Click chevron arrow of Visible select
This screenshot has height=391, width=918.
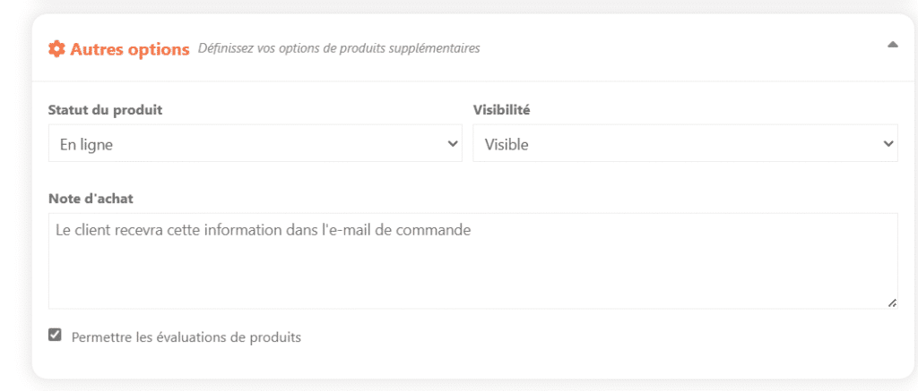888,143
